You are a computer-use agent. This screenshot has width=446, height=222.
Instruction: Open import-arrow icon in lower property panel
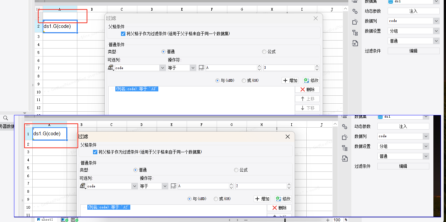(345, 159)
